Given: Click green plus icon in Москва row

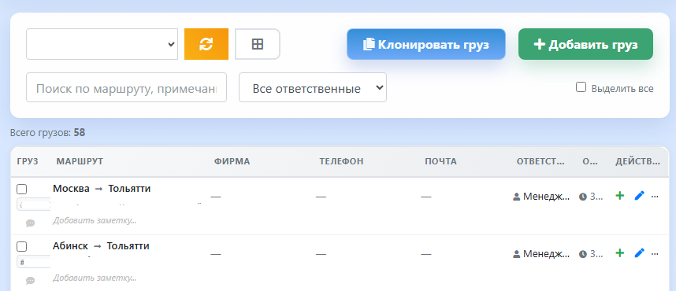Looking at the screenshot, I should [x=619, y=196].
